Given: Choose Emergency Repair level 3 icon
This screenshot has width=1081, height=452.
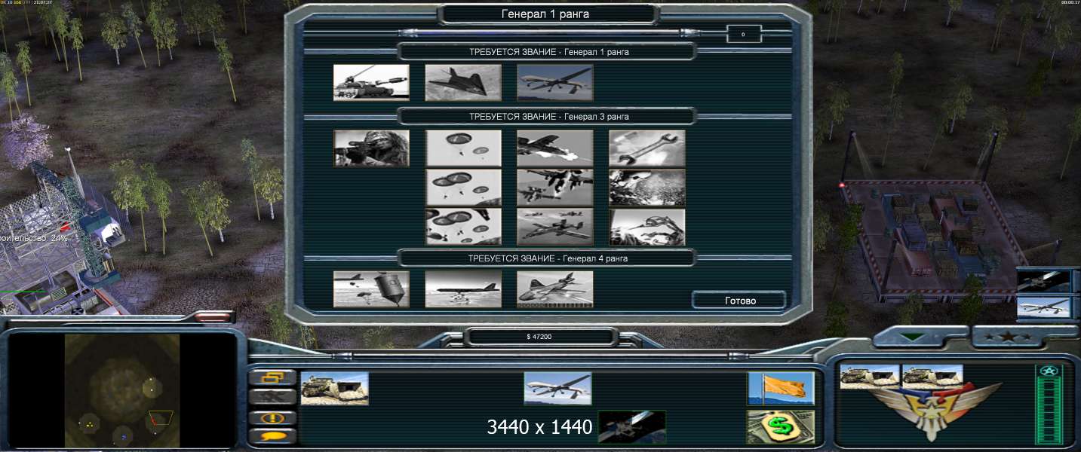Looking at the screenshot, I should pyautogui.click(x=647, y=227).
